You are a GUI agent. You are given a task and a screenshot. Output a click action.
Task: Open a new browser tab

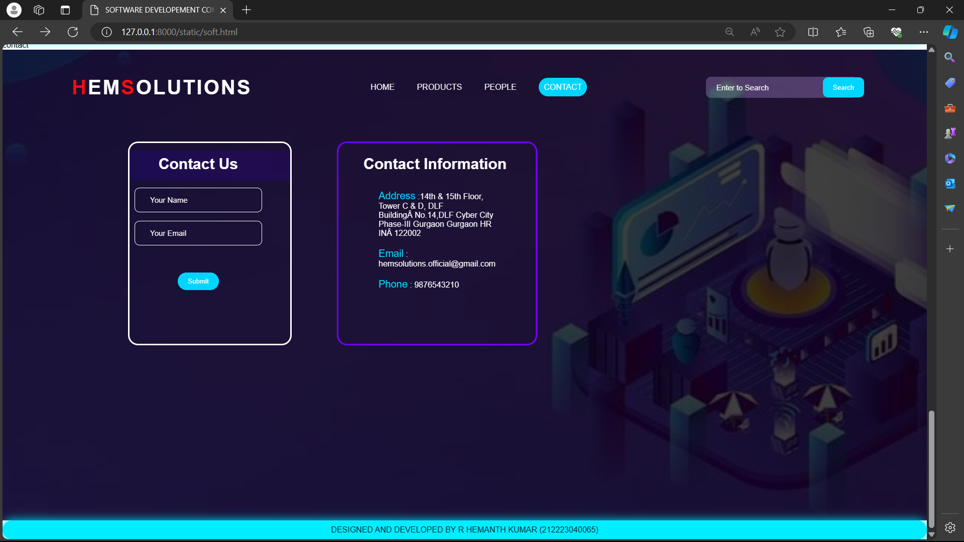tap(246, 10)
